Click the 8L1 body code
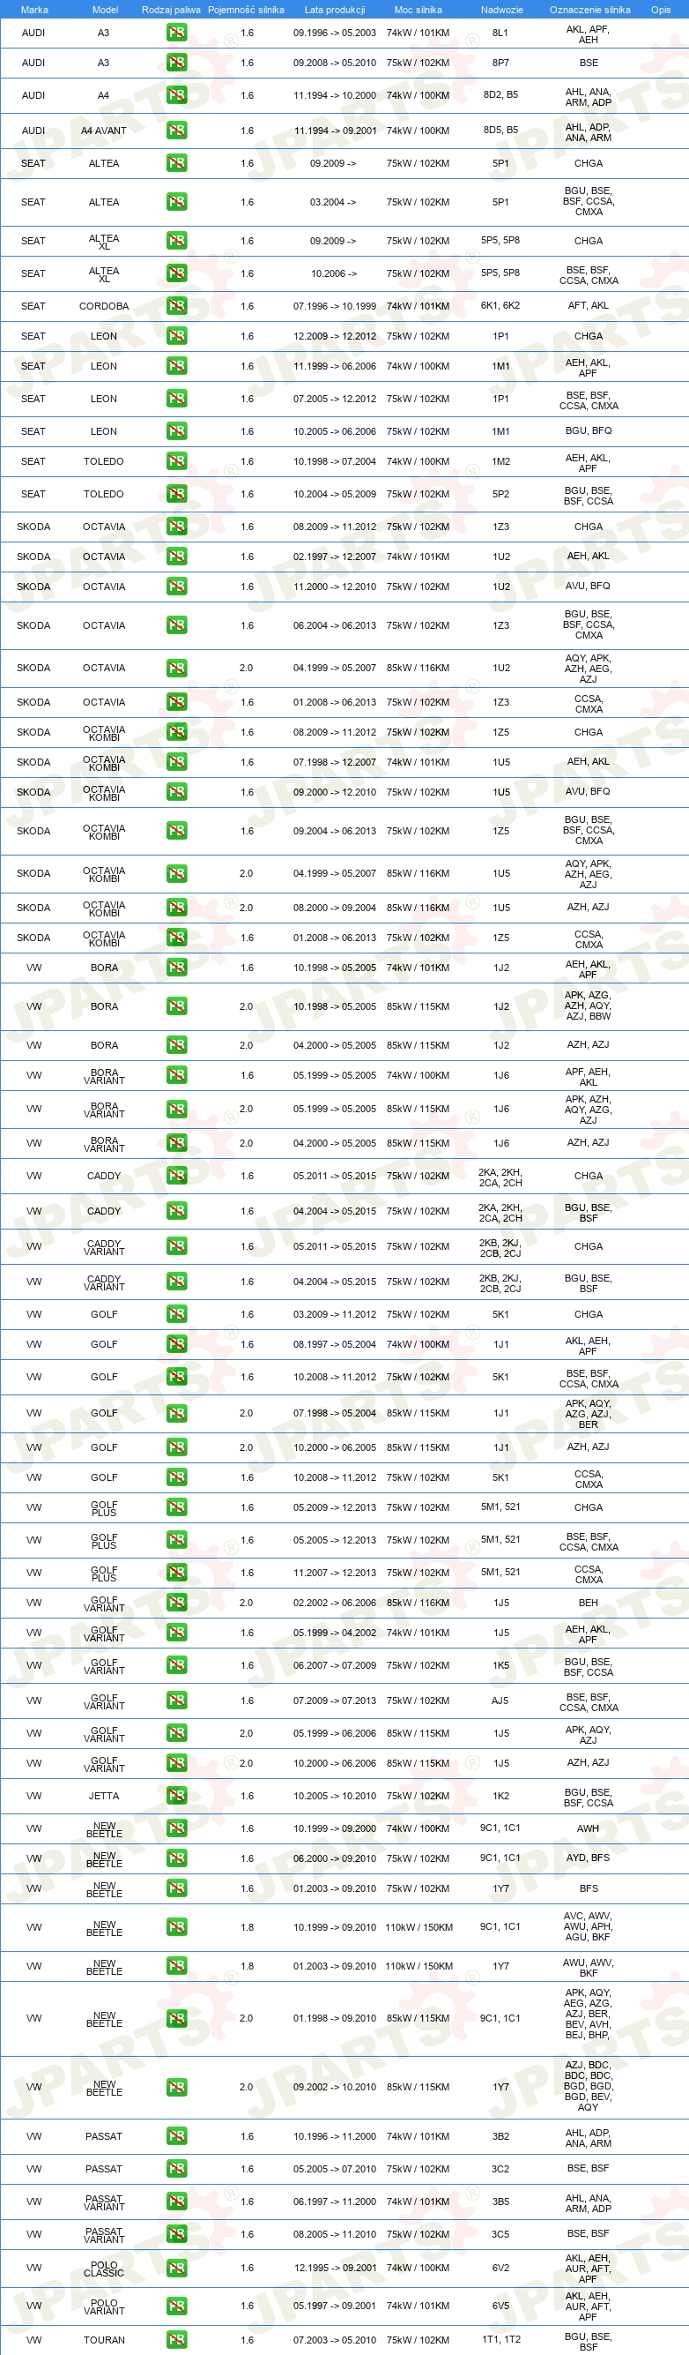 pyautogui.click(x=500, y=33)
